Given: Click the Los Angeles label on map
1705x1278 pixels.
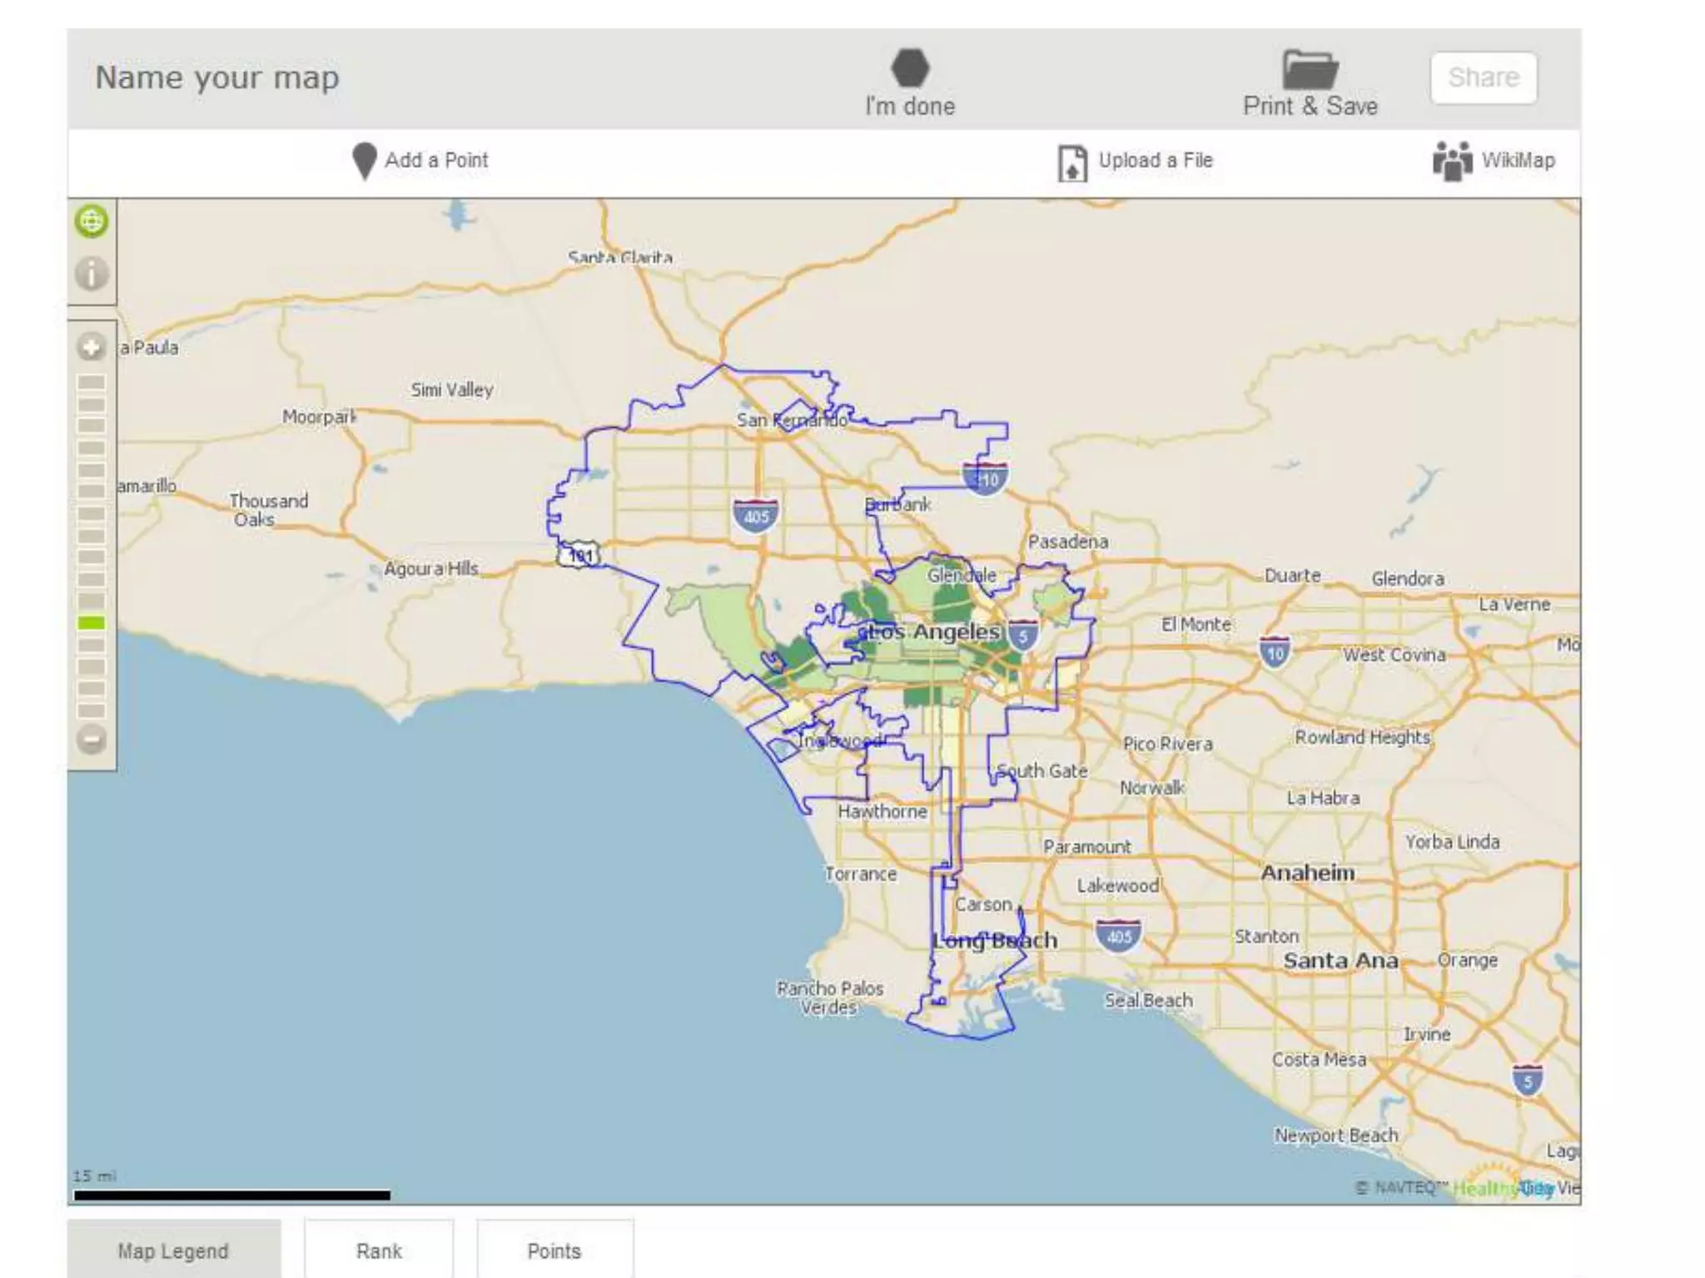Looking at the screenshot, I should click(x=934, y=632).
